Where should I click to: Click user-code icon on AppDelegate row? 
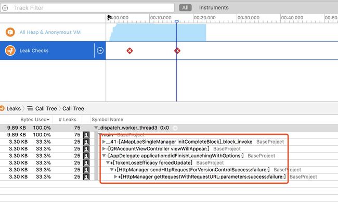pyautogui.click(x=86, y=156)
